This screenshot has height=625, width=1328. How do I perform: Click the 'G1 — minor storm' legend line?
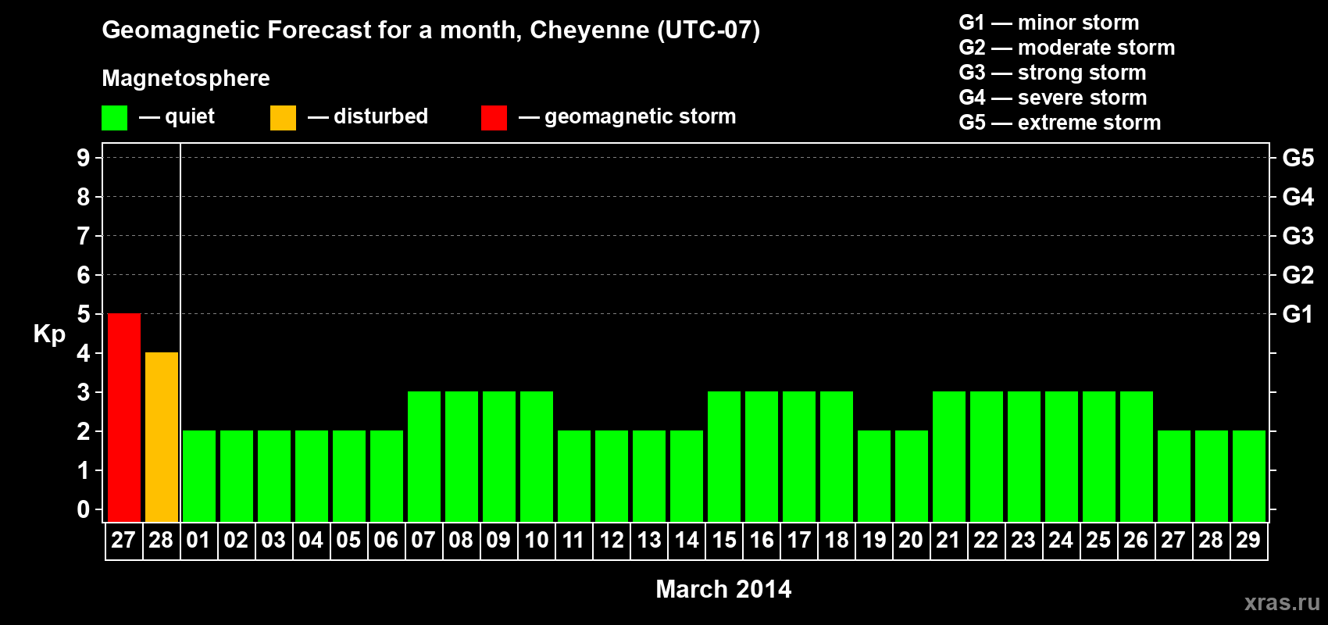tap(1049, 23)
